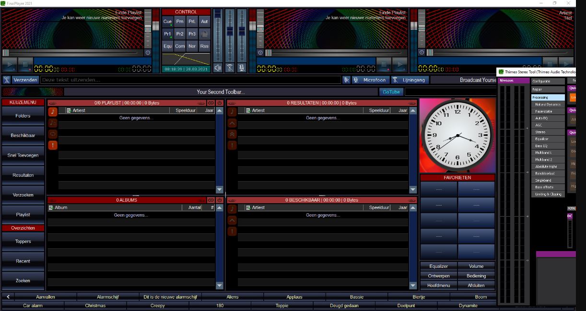
Task: Click the loop icon in Playlist sidebar
Action: point(53,134)
